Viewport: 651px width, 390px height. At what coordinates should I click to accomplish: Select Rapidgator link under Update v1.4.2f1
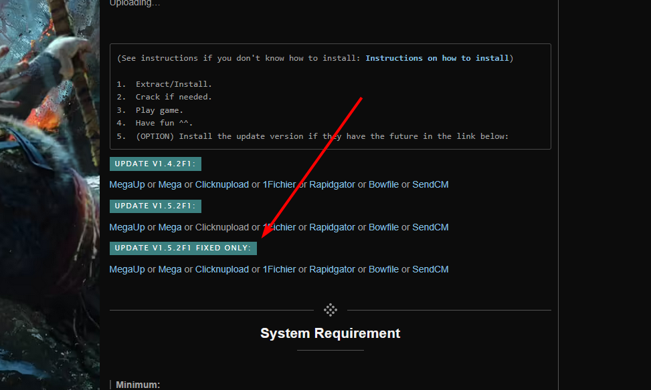tap(332, 184)
